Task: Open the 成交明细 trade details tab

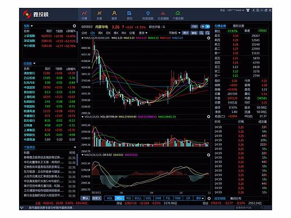Action: pos(220,198)
